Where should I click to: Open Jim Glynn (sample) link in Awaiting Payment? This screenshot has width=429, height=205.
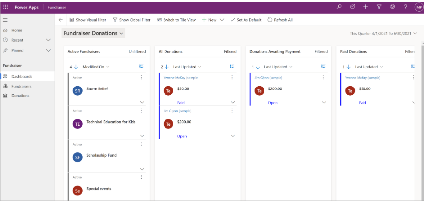[268, 78]
